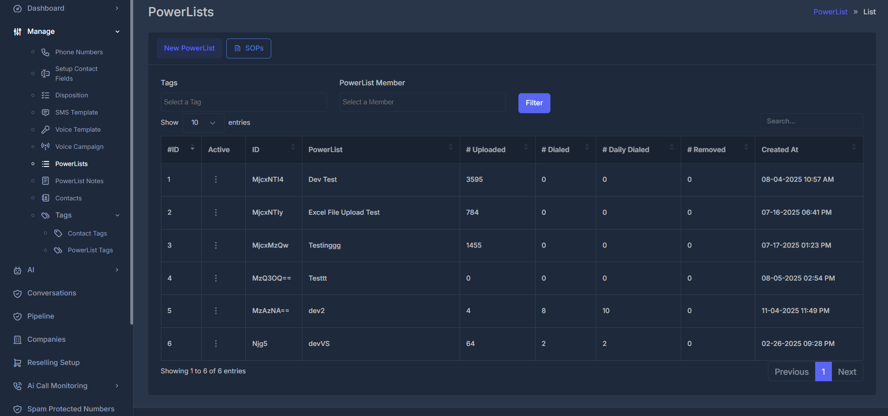Sort table by PowerList column
This screenshot has height=416, width=888.
[x=380, y=149]
